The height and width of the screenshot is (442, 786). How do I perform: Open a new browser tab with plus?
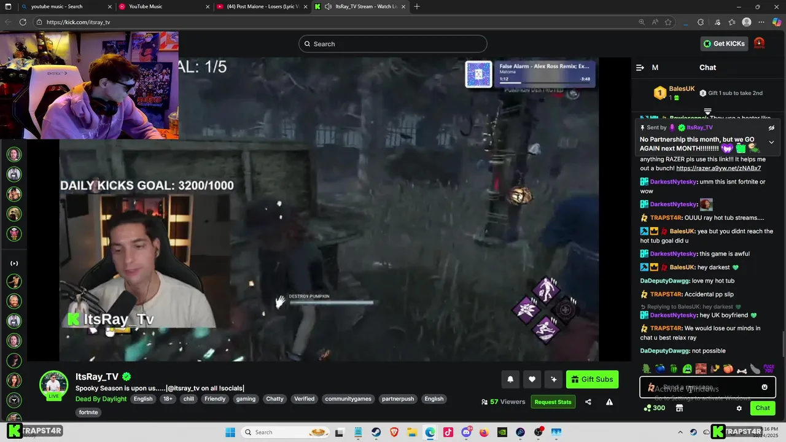click(417, 7)
